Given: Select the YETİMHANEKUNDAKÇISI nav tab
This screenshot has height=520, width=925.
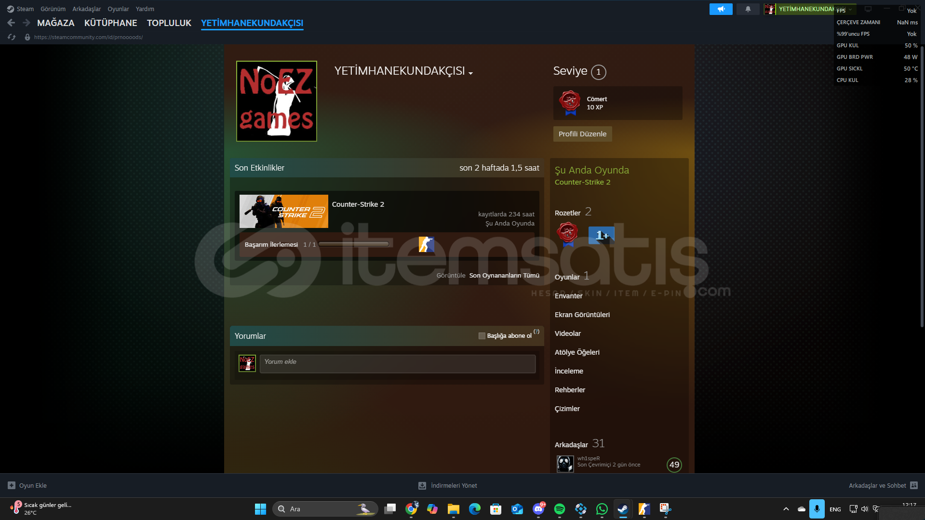Looking at the screenshot, I should pyautogui.click(x=252, y=23).
